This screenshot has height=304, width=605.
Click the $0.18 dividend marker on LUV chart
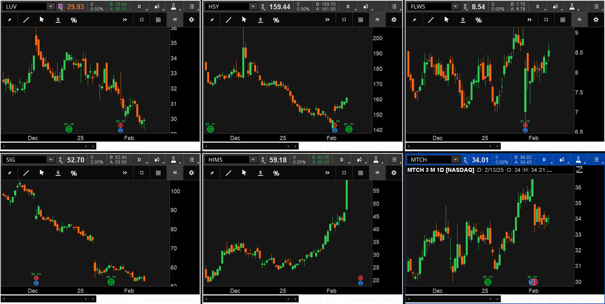[x=69, y=129]
